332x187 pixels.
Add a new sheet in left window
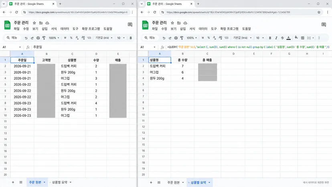click(13, 182)
